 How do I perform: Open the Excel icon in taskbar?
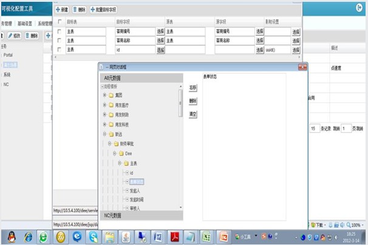tap(206, 237)
